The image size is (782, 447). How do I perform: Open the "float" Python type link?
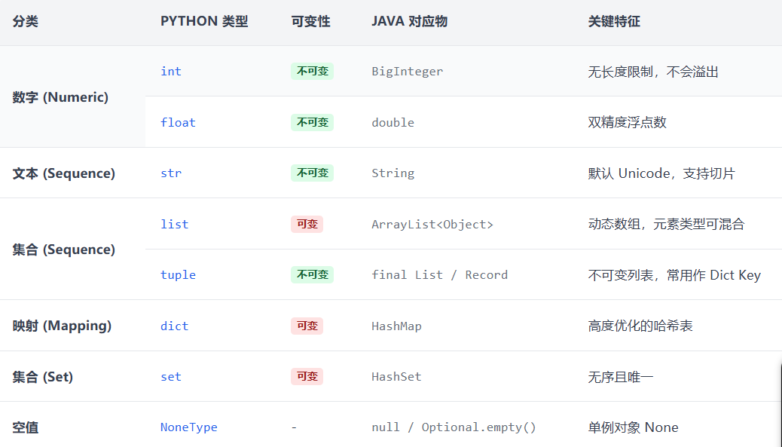point(178,122)
